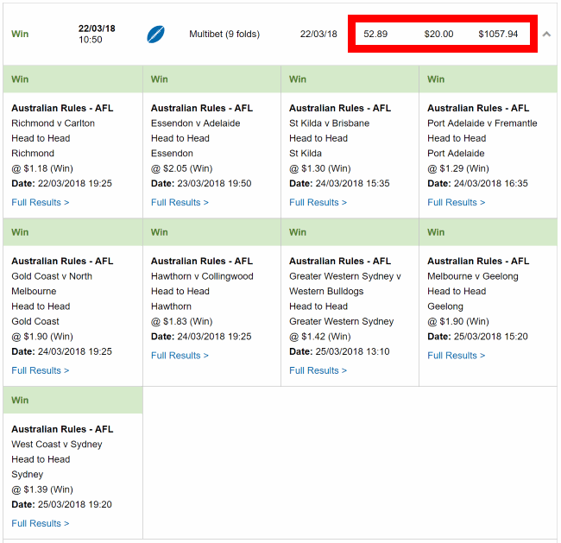
Task: Open Full Results for St Kilda v Brisbane
Action: point(318,202)
